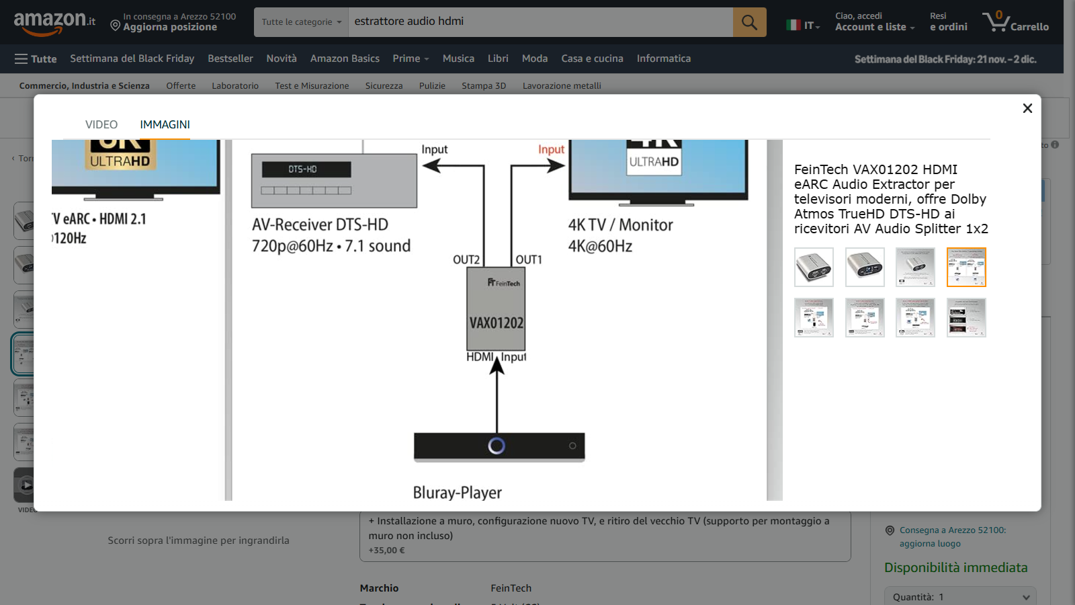Open Moda category
The height and width of the screenshot is (605, 1075).
(x=535, y=58)
